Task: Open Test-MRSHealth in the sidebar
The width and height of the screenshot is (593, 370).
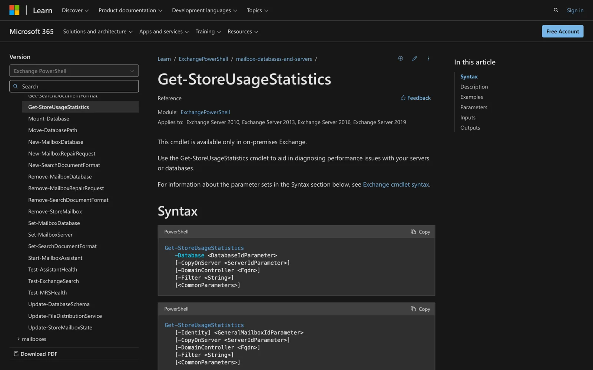Action: coord(47,293)
